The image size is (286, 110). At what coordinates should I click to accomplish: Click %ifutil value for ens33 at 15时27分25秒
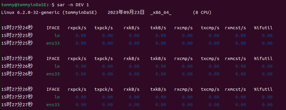267,43
